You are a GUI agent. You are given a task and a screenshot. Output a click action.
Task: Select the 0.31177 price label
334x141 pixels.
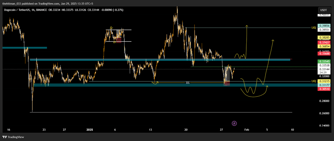tap(324, 85)
